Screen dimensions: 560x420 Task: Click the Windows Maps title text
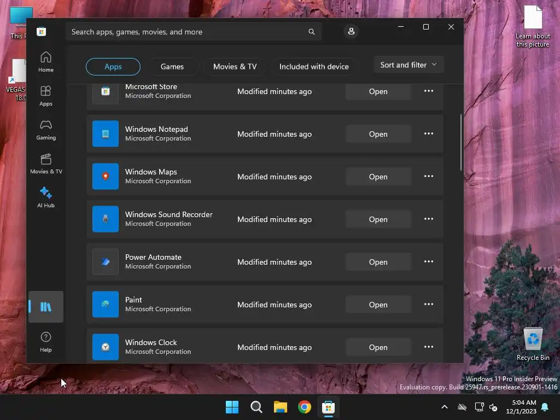pos(151,171)
